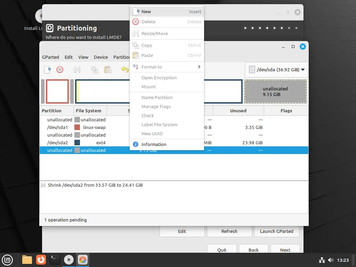The height and width of the screenshot is (267, 356).
Task: Click the volume tray icon
Action: 331,260
